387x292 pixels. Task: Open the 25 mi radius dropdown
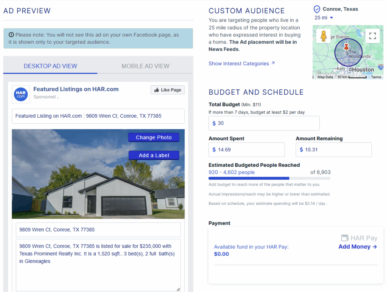[324, 18]
